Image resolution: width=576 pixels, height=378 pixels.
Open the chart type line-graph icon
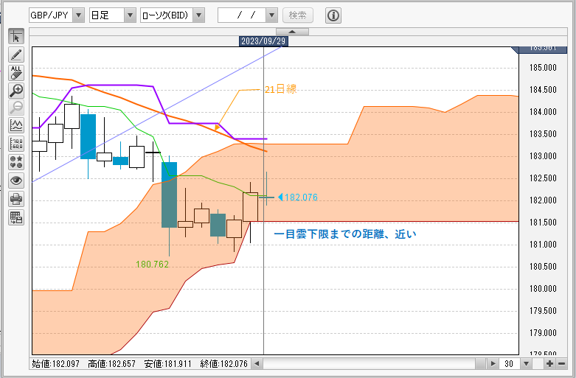pyautogui.click(x=16, y=126)
